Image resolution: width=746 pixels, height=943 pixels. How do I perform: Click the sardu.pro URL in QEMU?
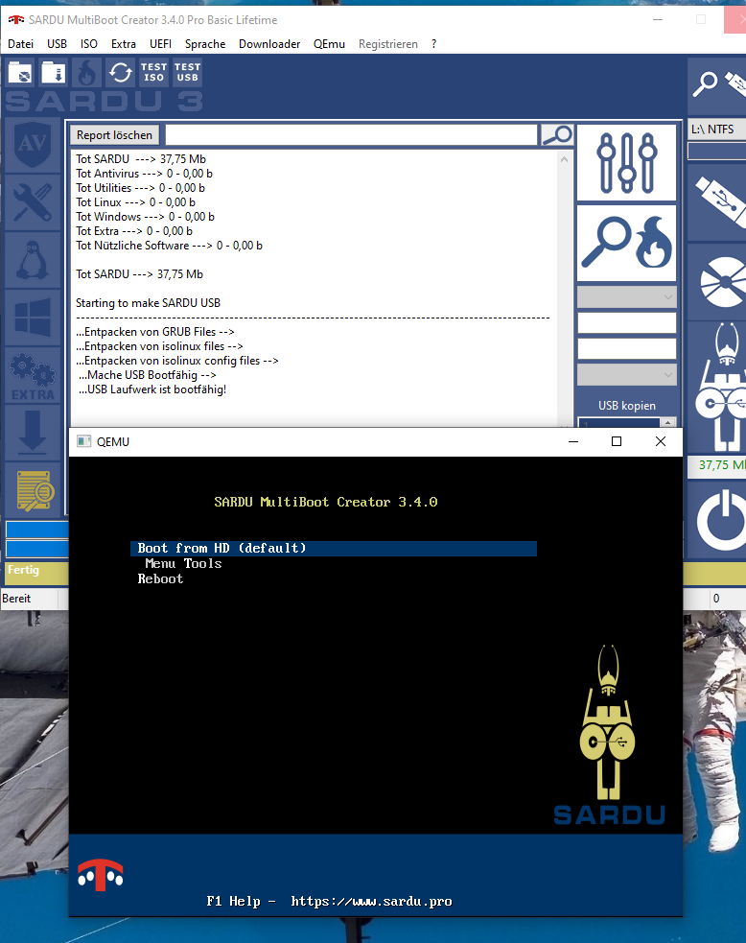[371, 902]
